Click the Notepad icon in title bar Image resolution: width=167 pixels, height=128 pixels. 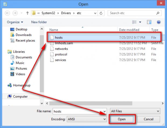pos(5,4)
